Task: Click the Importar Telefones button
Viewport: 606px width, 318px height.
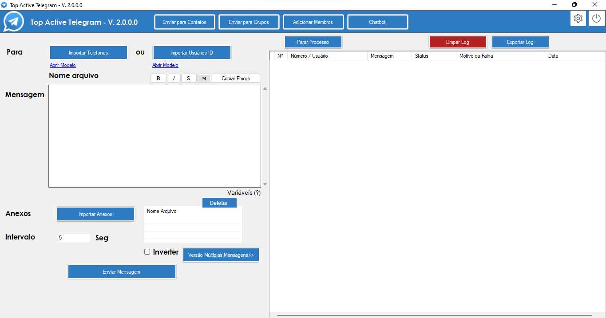Action: point(88,53)
